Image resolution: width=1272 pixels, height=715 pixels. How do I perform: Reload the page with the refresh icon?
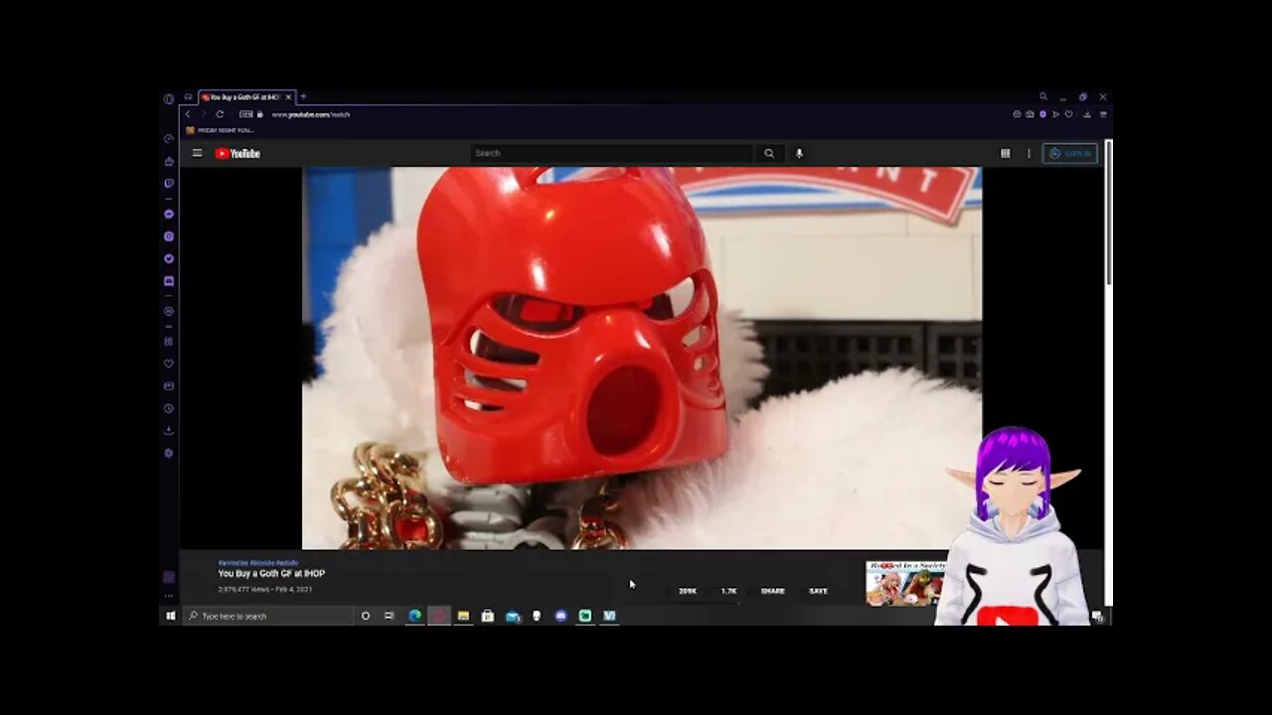[220, 114]
